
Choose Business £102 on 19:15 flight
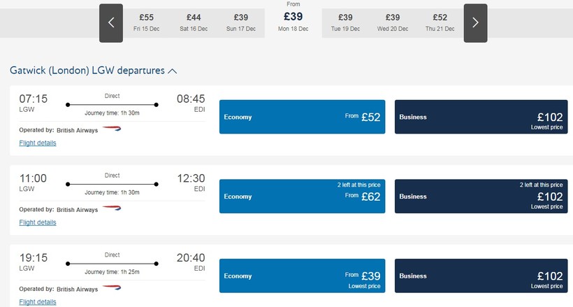click(x=481, y=276)
